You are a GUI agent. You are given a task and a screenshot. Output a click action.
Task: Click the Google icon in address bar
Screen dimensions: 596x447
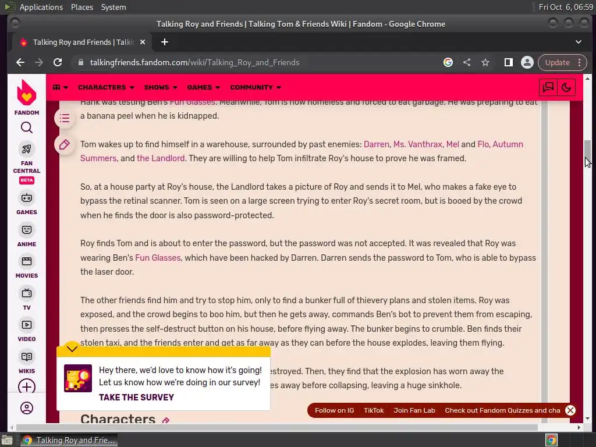tap(448, 62)
